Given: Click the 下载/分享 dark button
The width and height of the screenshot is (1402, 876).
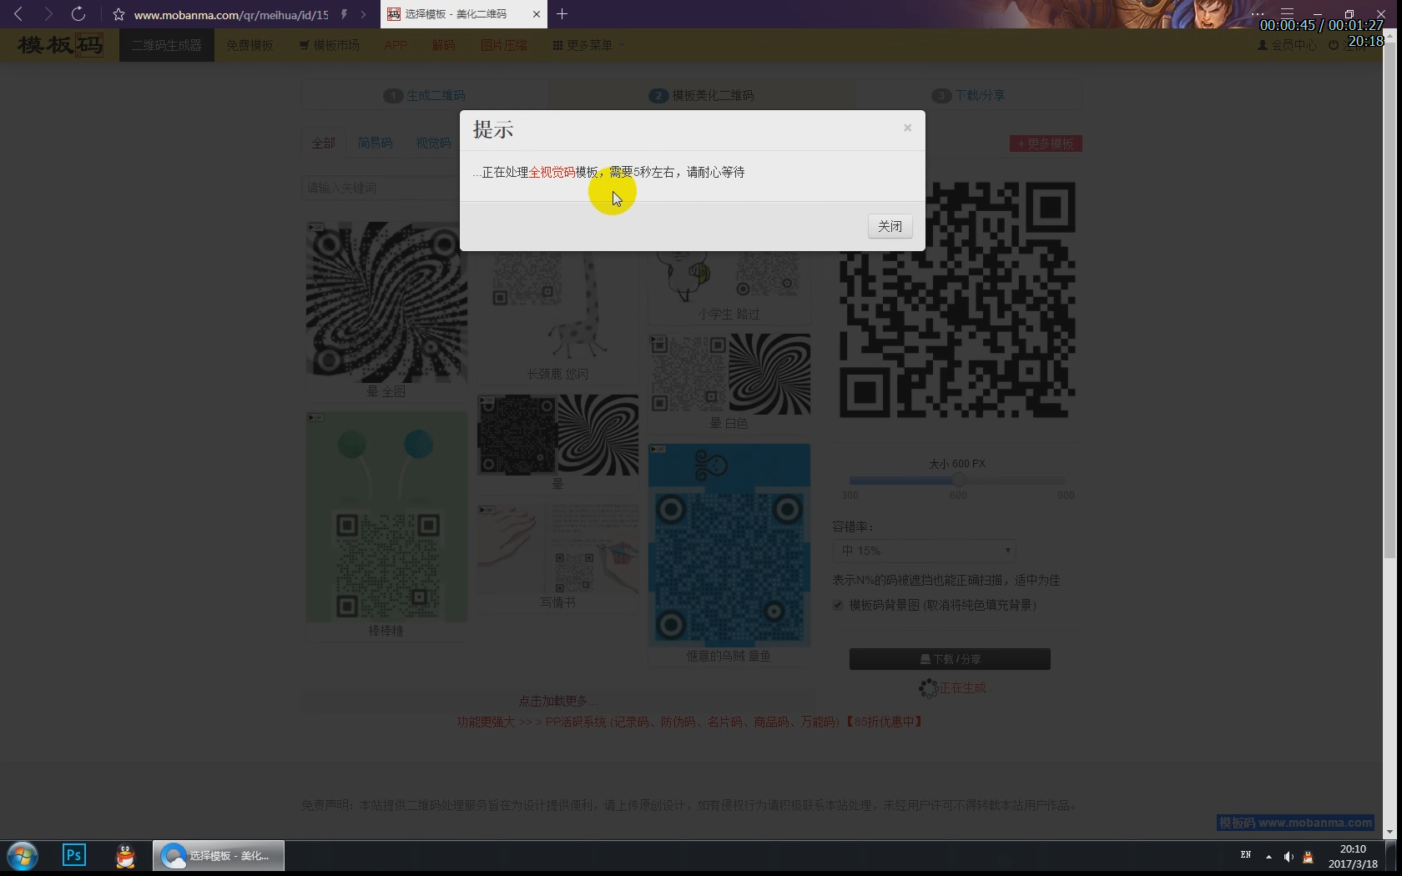Looking at the screenshot, I should tap(950, 659).
